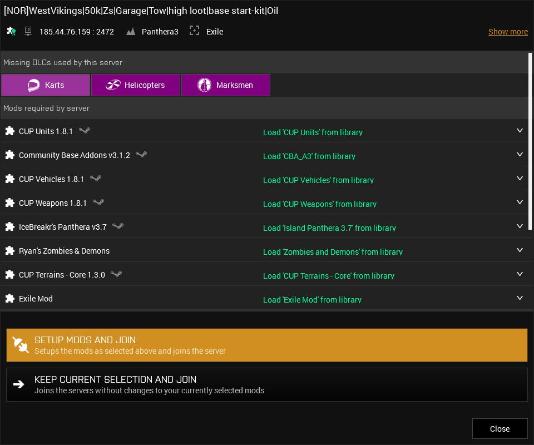This screenshot has width=534, height=445.
Task: Select Load 'CBA_A3' from library
Action: [309, 156]
